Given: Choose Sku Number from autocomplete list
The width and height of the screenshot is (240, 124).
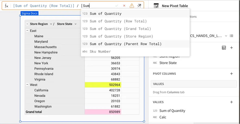Looking at the screenshot, I should [x=135, y=51].
